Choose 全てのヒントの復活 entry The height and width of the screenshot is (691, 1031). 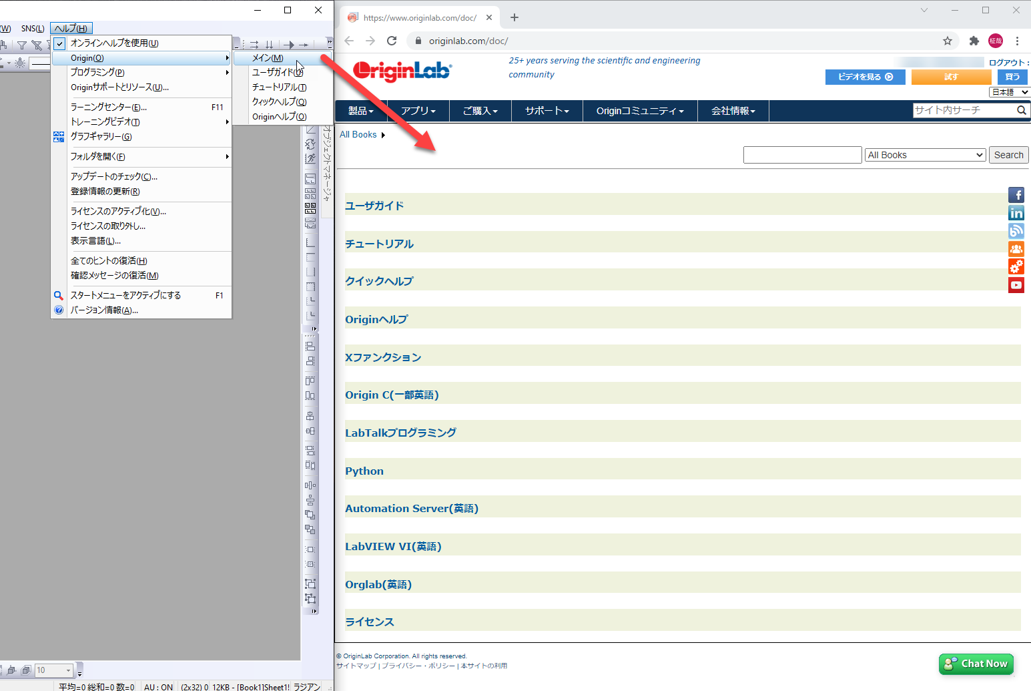pos(141,261)
